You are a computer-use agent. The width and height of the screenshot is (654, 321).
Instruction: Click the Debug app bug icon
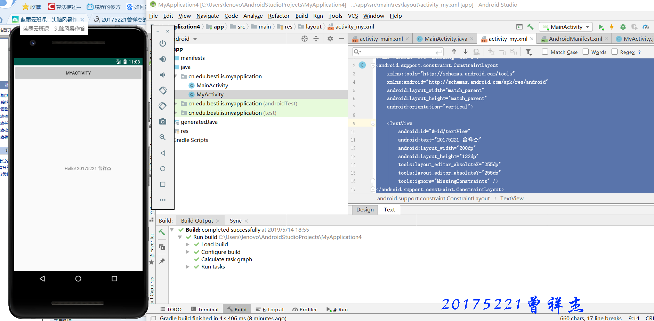tap(623, 27)
